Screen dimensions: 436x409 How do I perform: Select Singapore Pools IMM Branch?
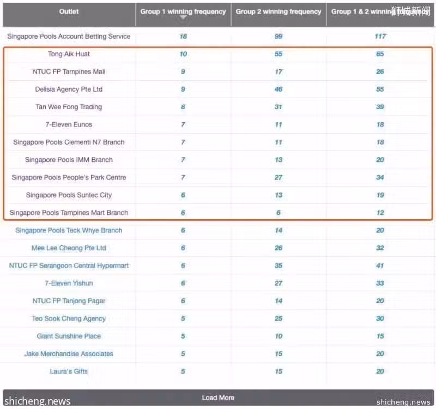coord(69,160)
